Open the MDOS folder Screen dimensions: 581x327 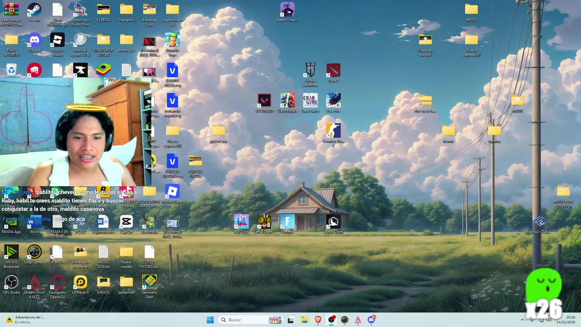click(471, 12)
